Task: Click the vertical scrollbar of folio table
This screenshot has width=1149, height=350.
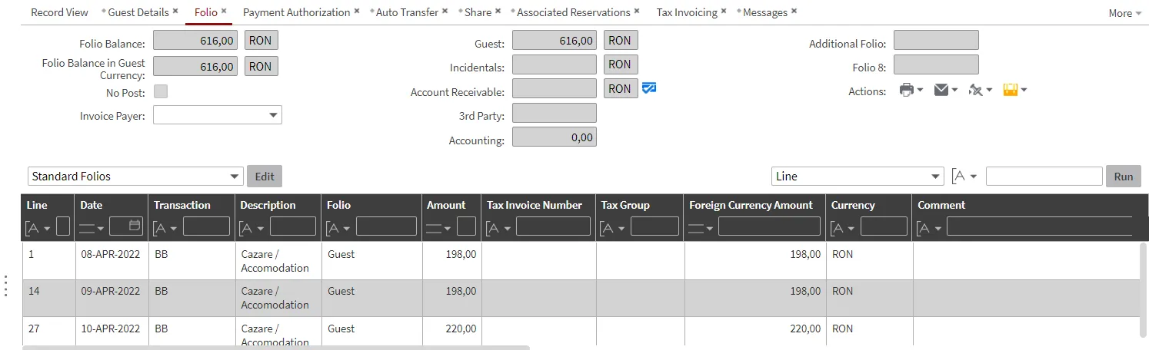Action: pyautogui.click(x=1144, y=289)
